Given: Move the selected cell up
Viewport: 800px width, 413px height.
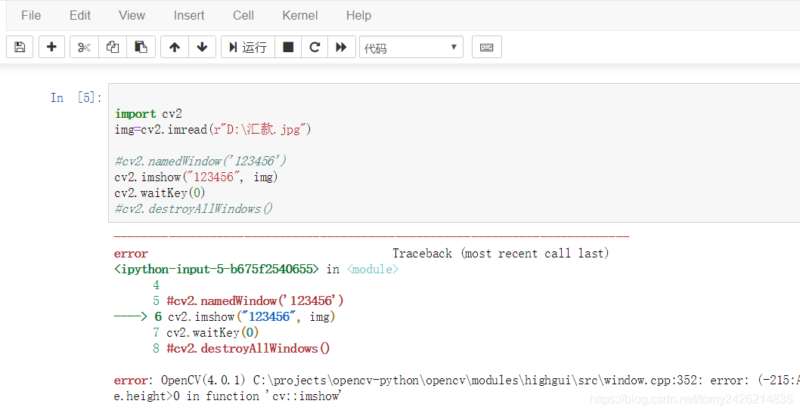Looking at the screenshot, I should pos(175,47).
